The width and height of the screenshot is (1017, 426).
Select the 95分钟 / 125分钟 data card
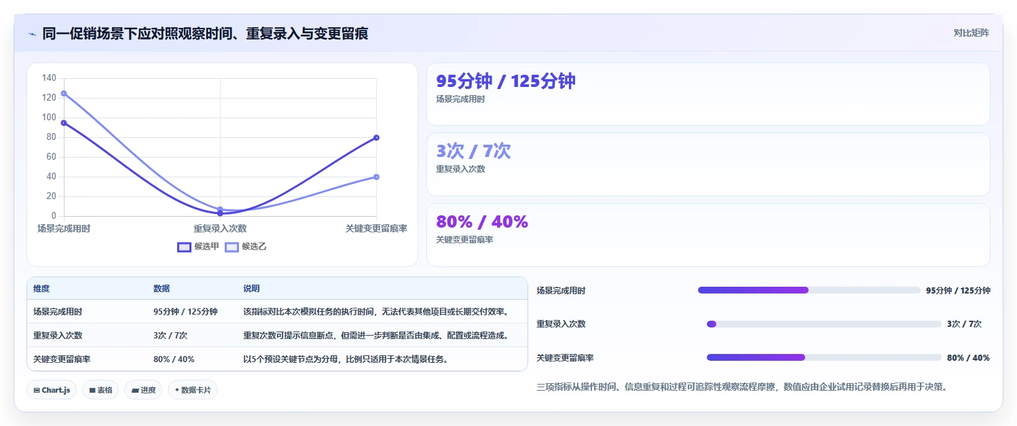pyautogui.click(x=708, y=94)
